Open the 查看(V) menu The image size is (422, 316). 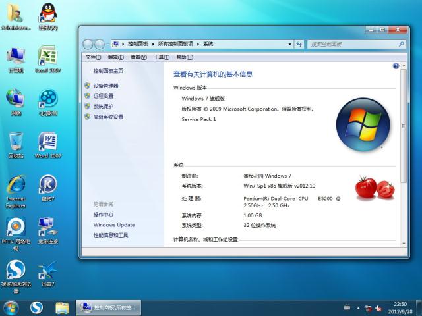coord(138,57)
